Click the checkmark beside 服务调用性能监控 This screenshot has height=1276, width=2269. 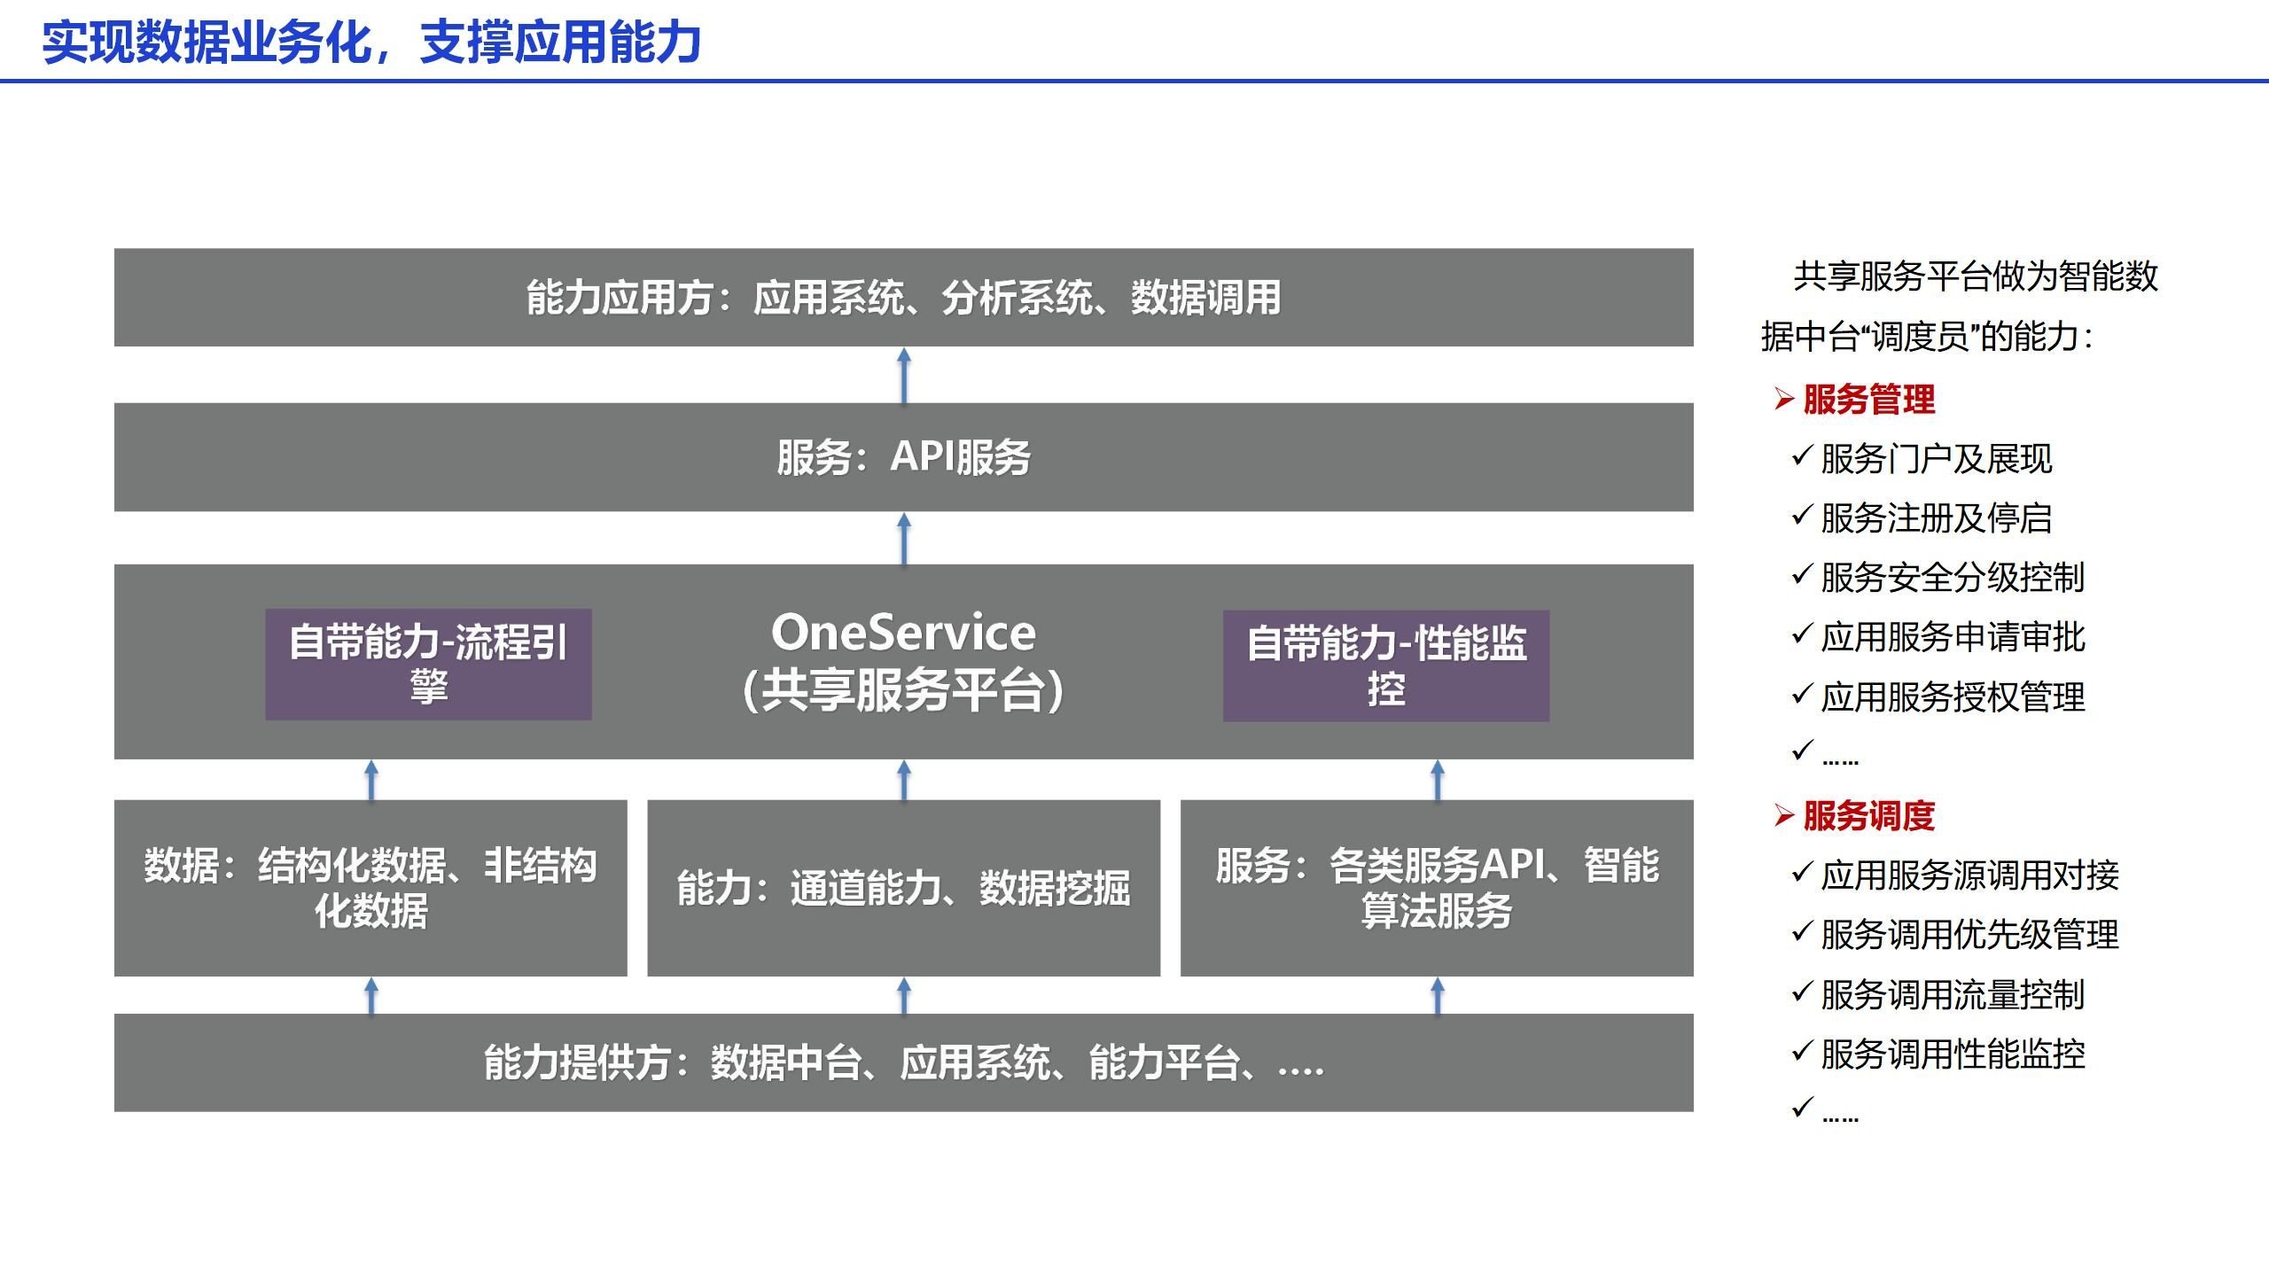click(x=1802, y=1052)
